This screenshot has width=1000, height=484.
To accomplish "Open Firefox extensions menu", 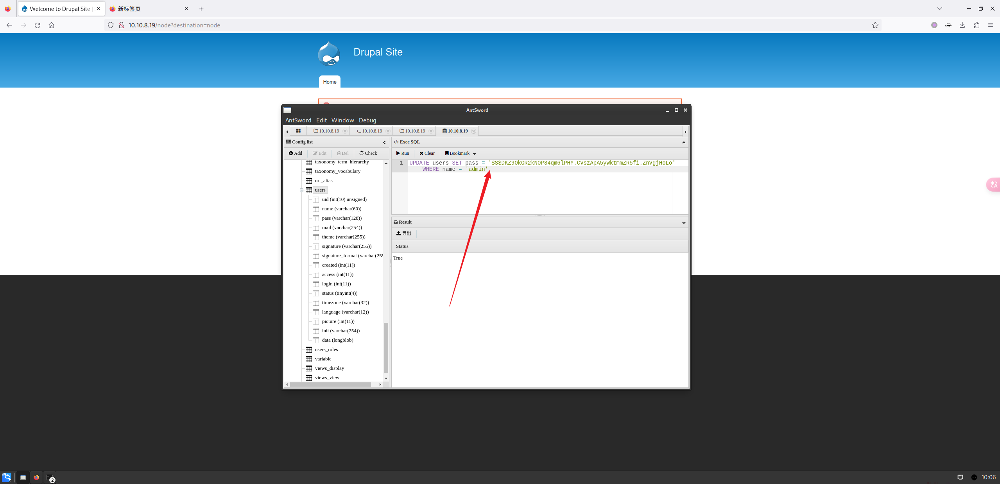I will pos(976,25).
